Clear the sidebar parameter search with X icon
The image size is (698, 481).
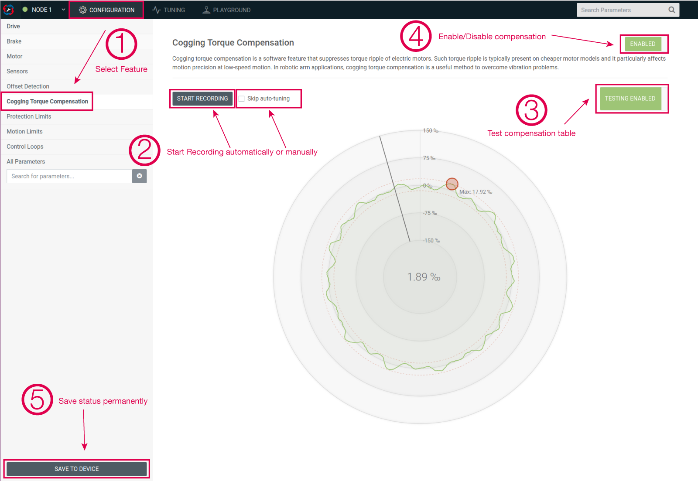pos(139,176)
